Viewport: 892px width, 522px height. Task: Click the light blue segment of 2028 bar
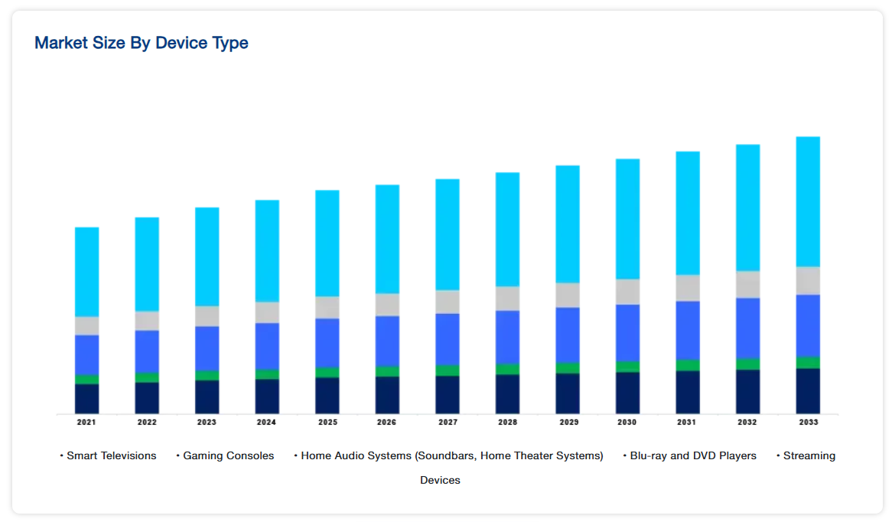[507, 230]
